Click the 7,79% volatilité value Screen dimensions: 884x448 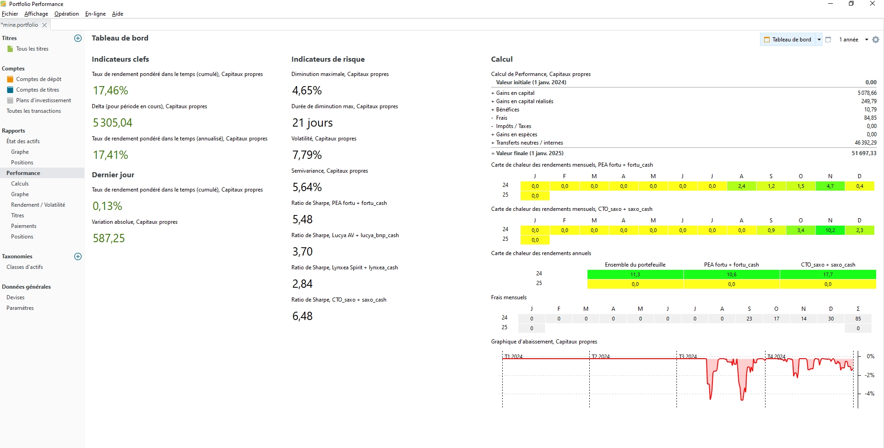point(307,155)
